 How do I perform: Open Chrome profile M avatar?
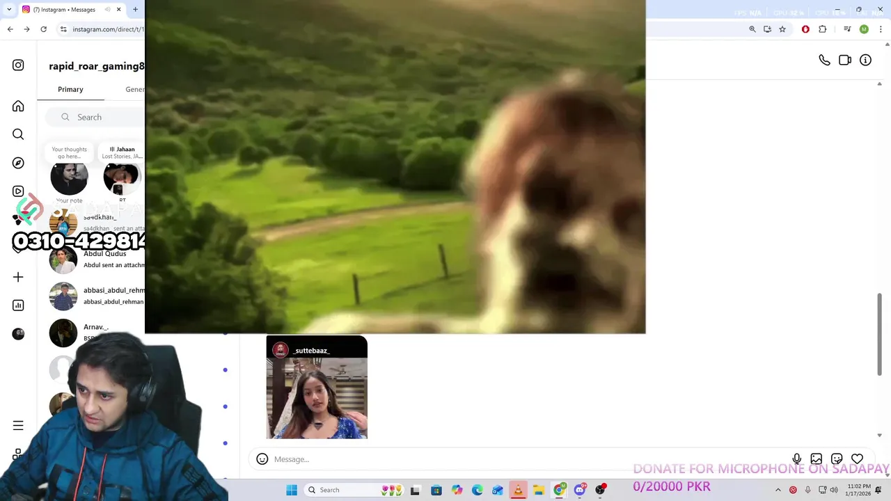pos(864,29)
